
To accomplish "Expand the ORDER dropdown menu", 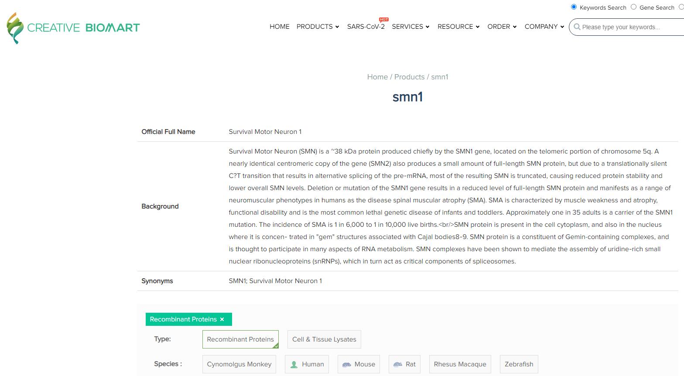I will point(502,27).
